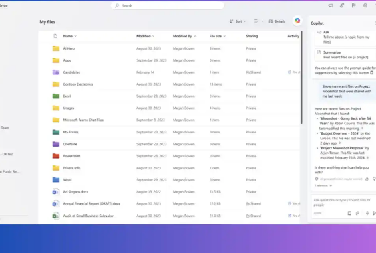Viewport: 376px width, 253px height.
Task: Click the top Search box
Action: [168, 5]
